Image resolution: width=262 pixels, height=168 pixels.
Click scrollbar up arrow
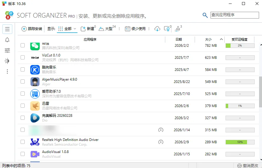pos(261,45)
